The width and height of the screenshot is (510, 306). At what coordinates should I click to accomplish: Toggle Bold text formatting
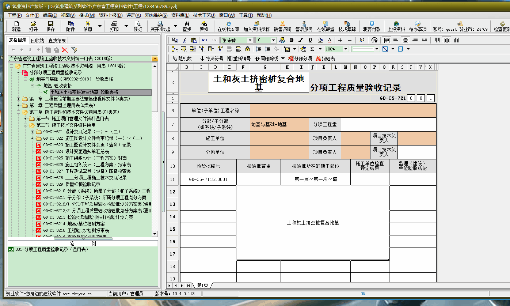(292, 40)
